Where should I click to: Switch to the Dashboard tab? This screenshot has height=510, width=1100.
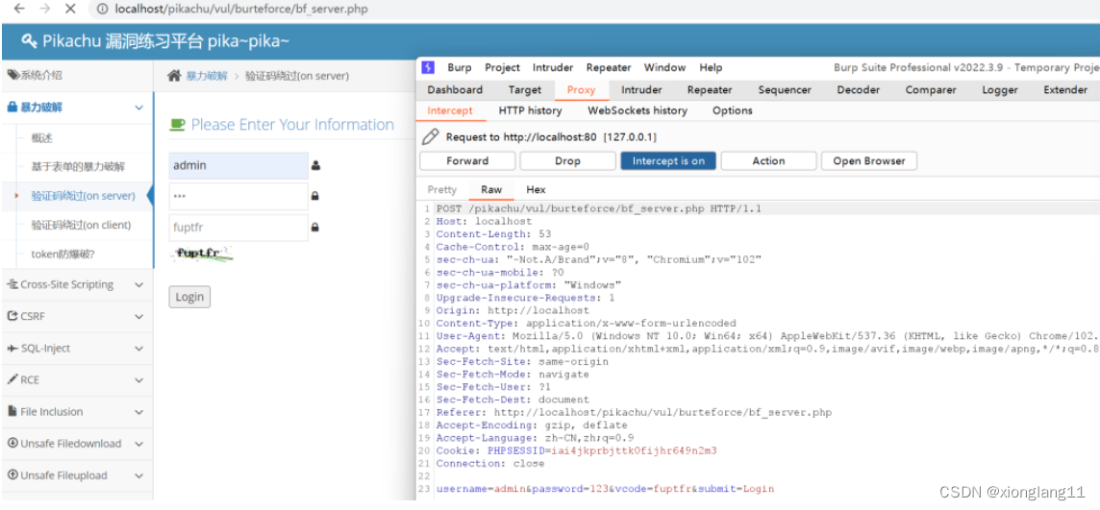tap(455, 89)
